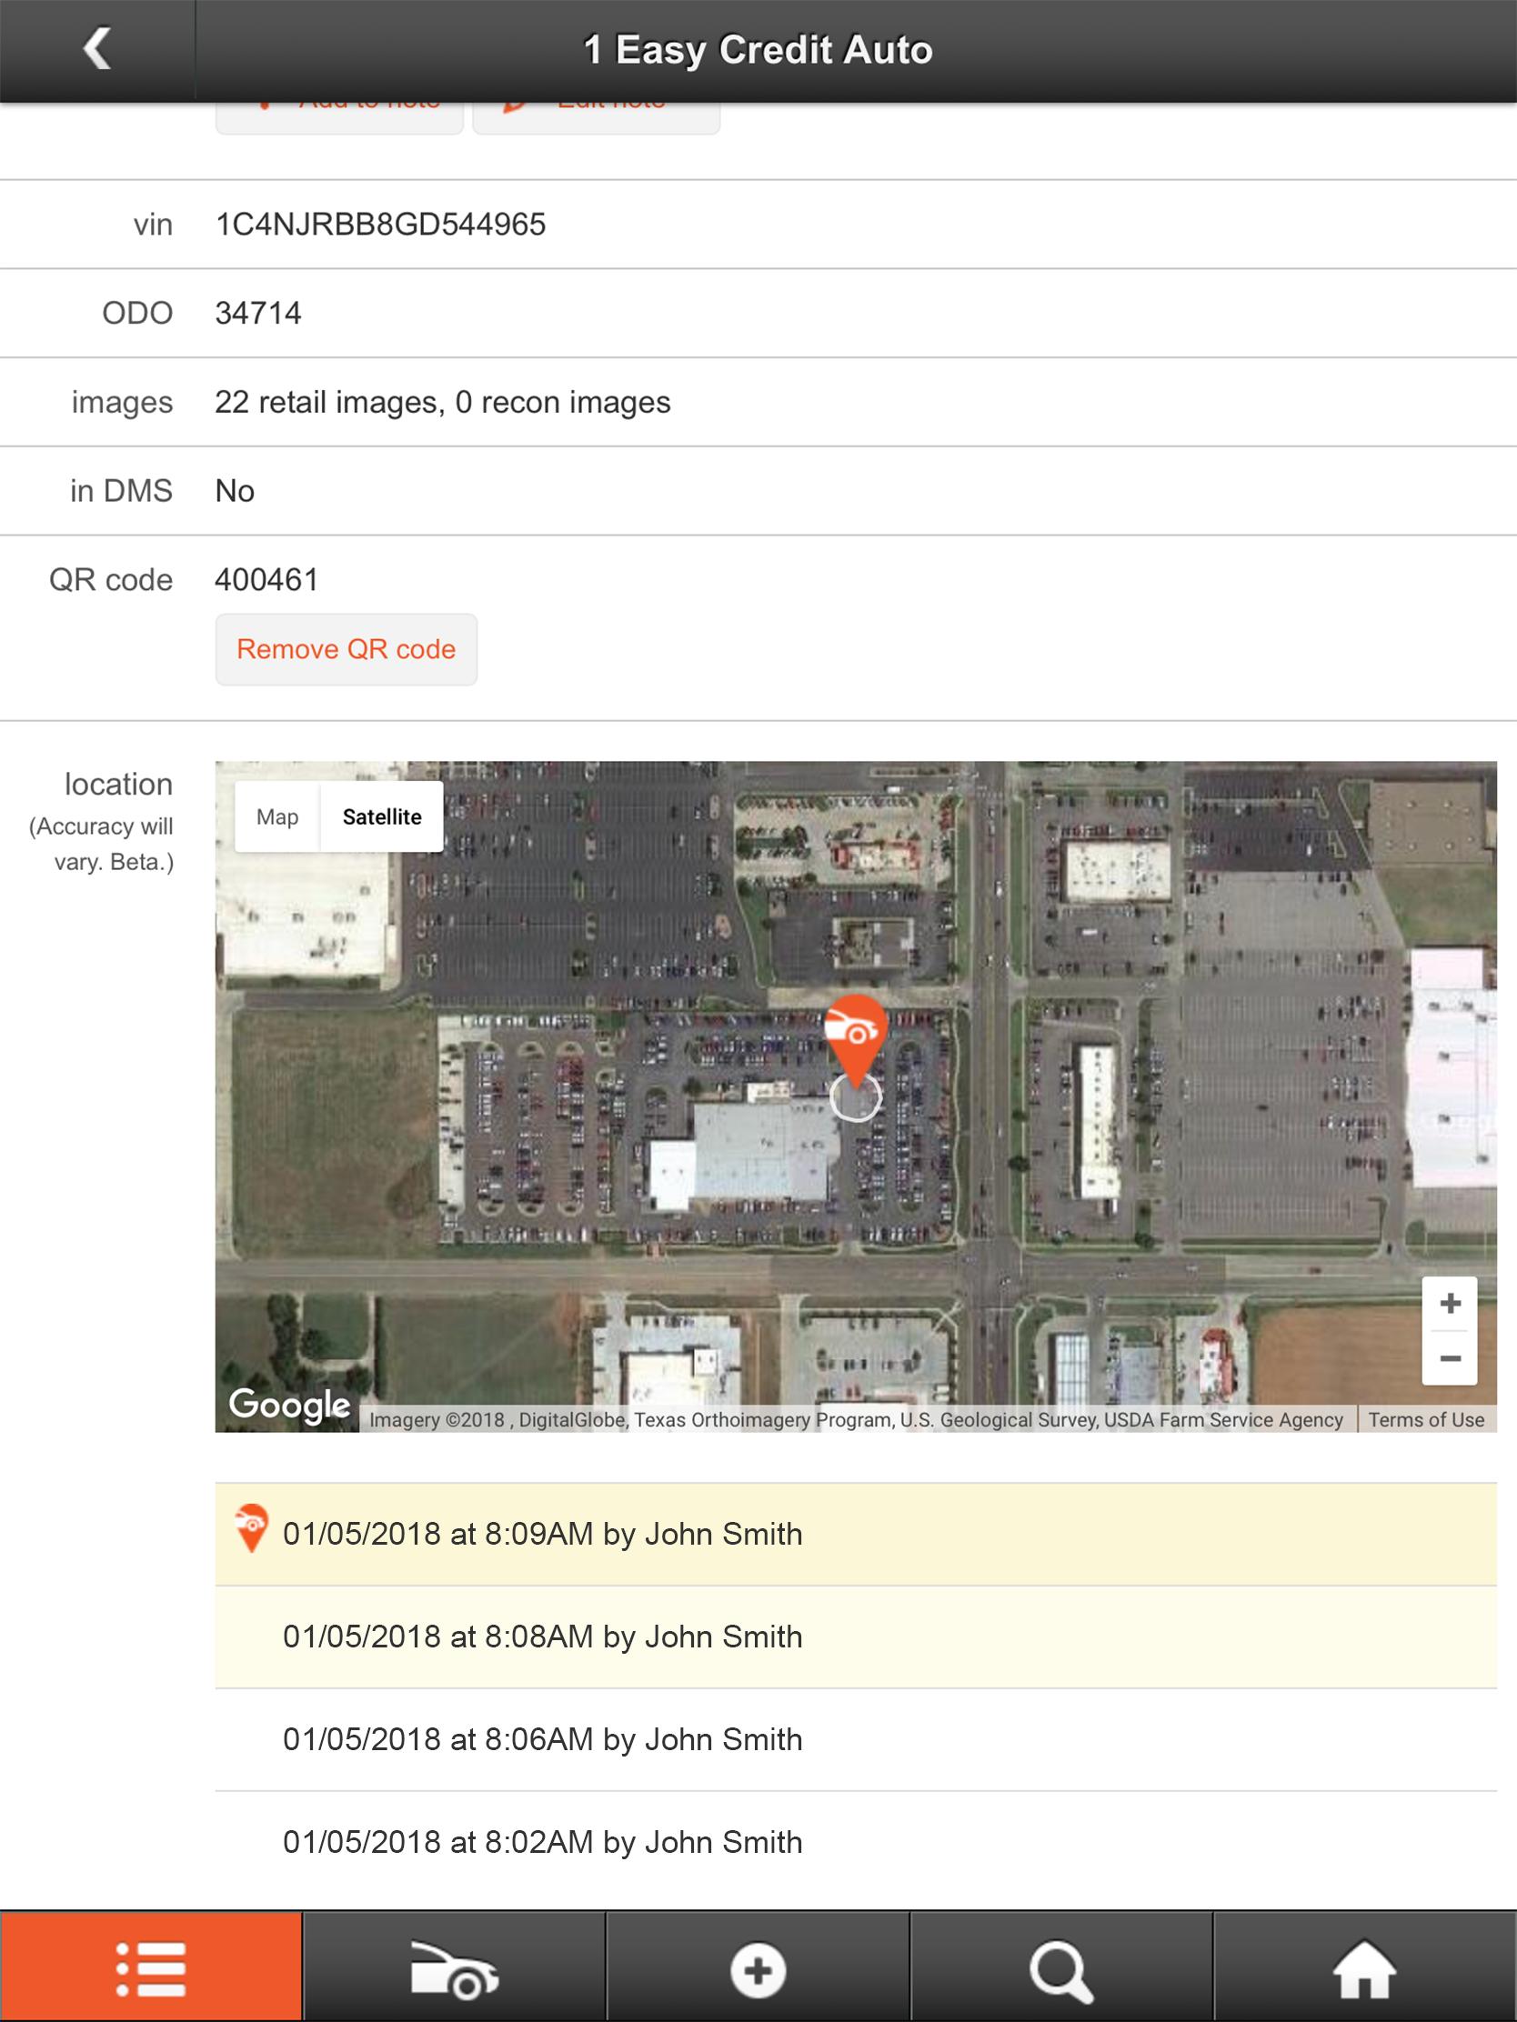
Task: Select the 01/05/2018 at 8:08AM location entry
Action: click(x=856, y=1637)
